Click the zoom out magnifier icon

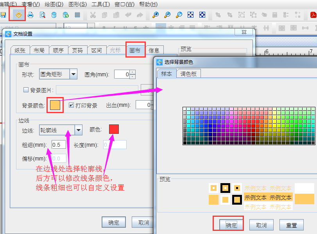(x=167, y=15)
